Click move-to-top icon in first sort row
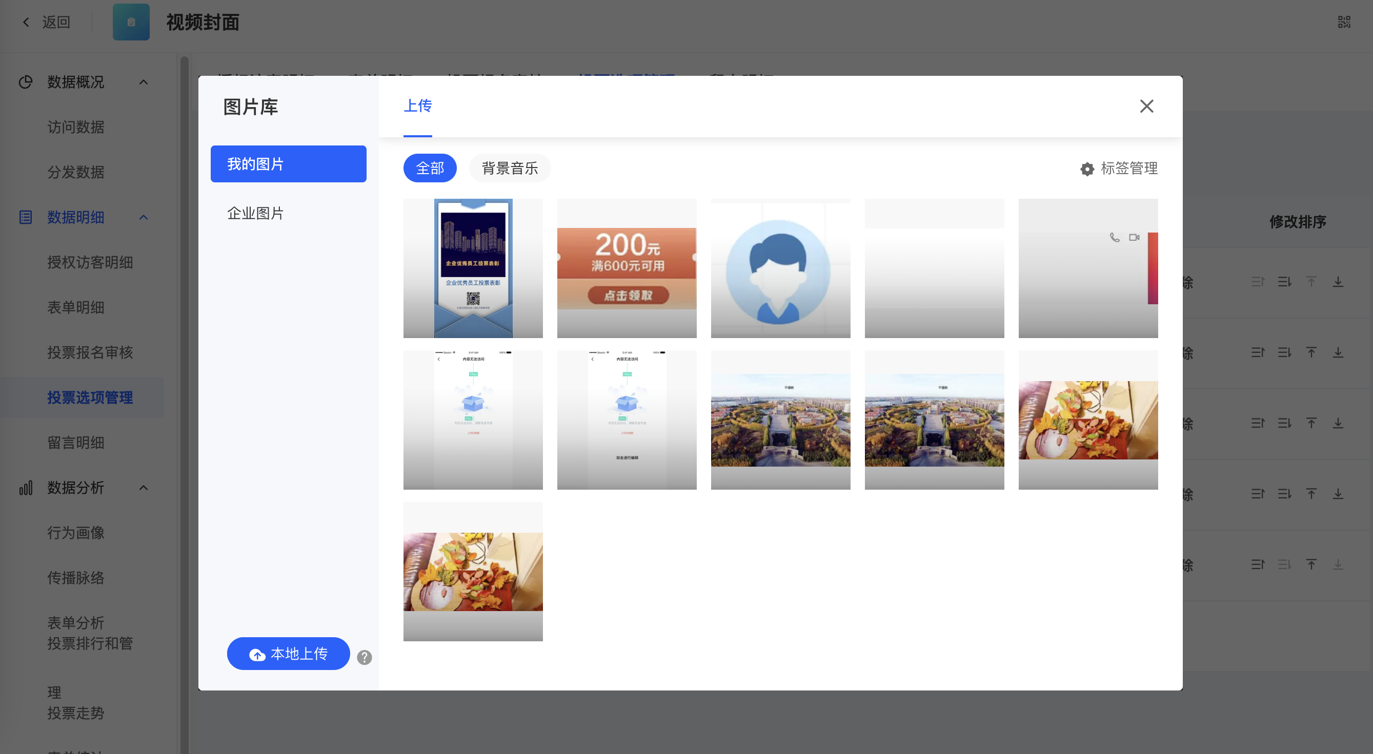The height and width of the screenshot is (754, 1373). tap(1311, 282)
